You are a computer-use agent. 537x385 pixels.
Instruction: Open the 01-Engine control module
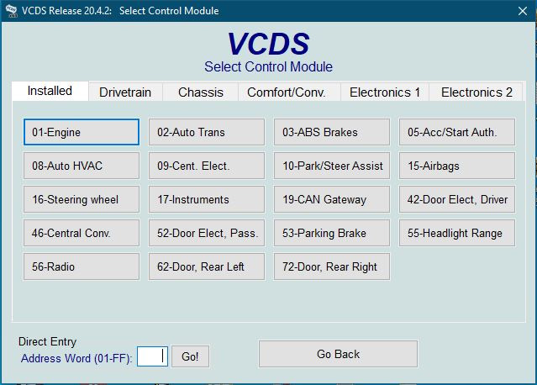tap(82, 132)
